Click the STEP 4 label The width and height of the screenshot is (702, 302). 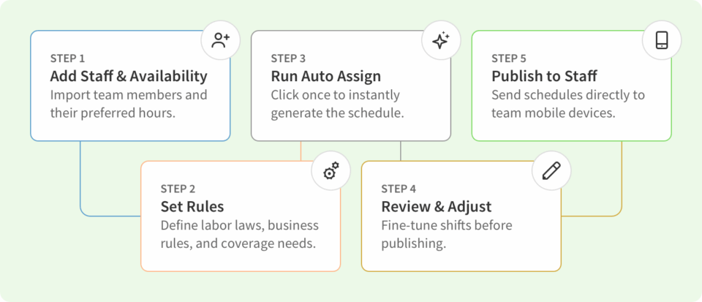pos(399,189)
